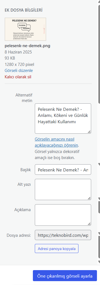The height and width of the screenshot is (285, 100).
Task: Open the Görseli düzenle image editor link
Action: [x=19, y=71]
